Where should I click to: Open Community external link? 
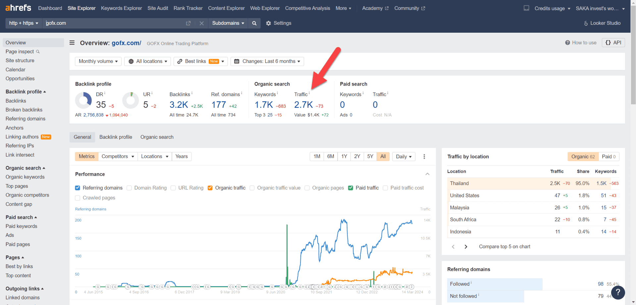[x=409, y=8]
